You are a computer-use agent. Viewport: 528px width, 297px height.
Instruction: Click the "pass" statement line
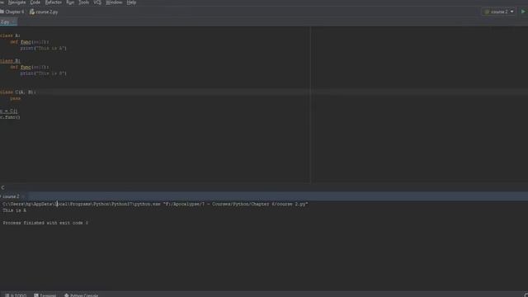coord(15,99)
